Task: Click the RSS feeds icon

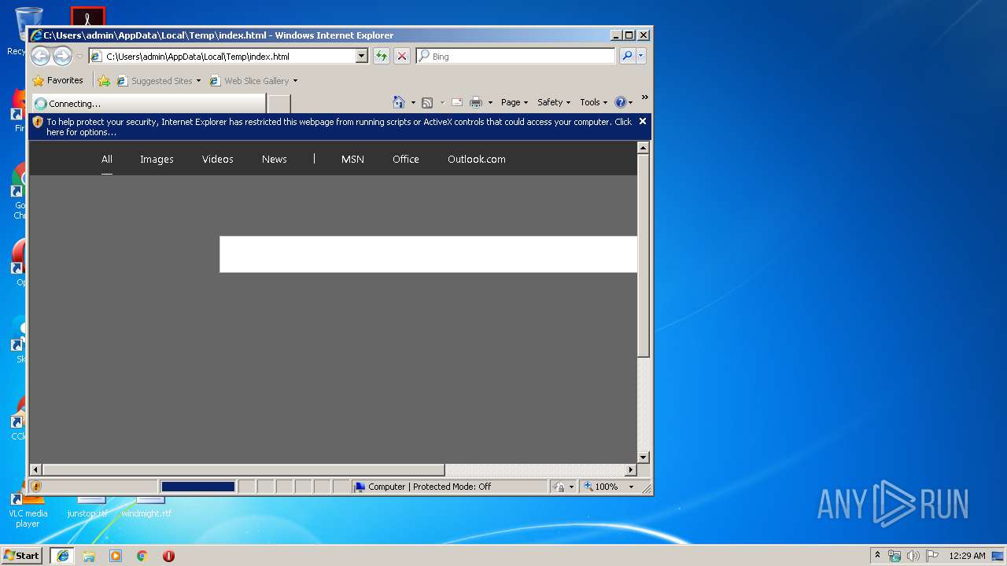Action: 427,102
